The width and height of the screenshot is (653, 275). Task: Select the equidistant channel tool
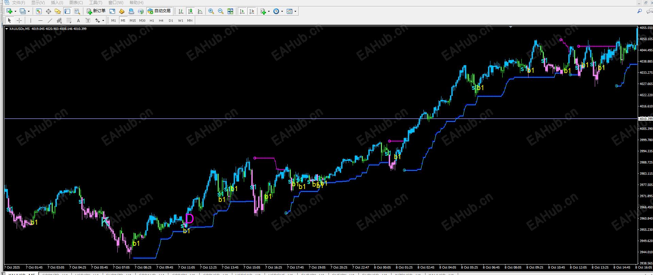(59, 20)
